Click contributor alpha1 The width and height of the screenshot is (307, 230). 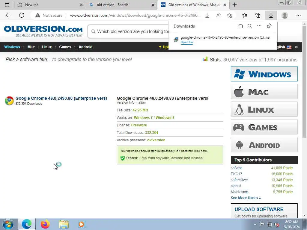point(236,186)
